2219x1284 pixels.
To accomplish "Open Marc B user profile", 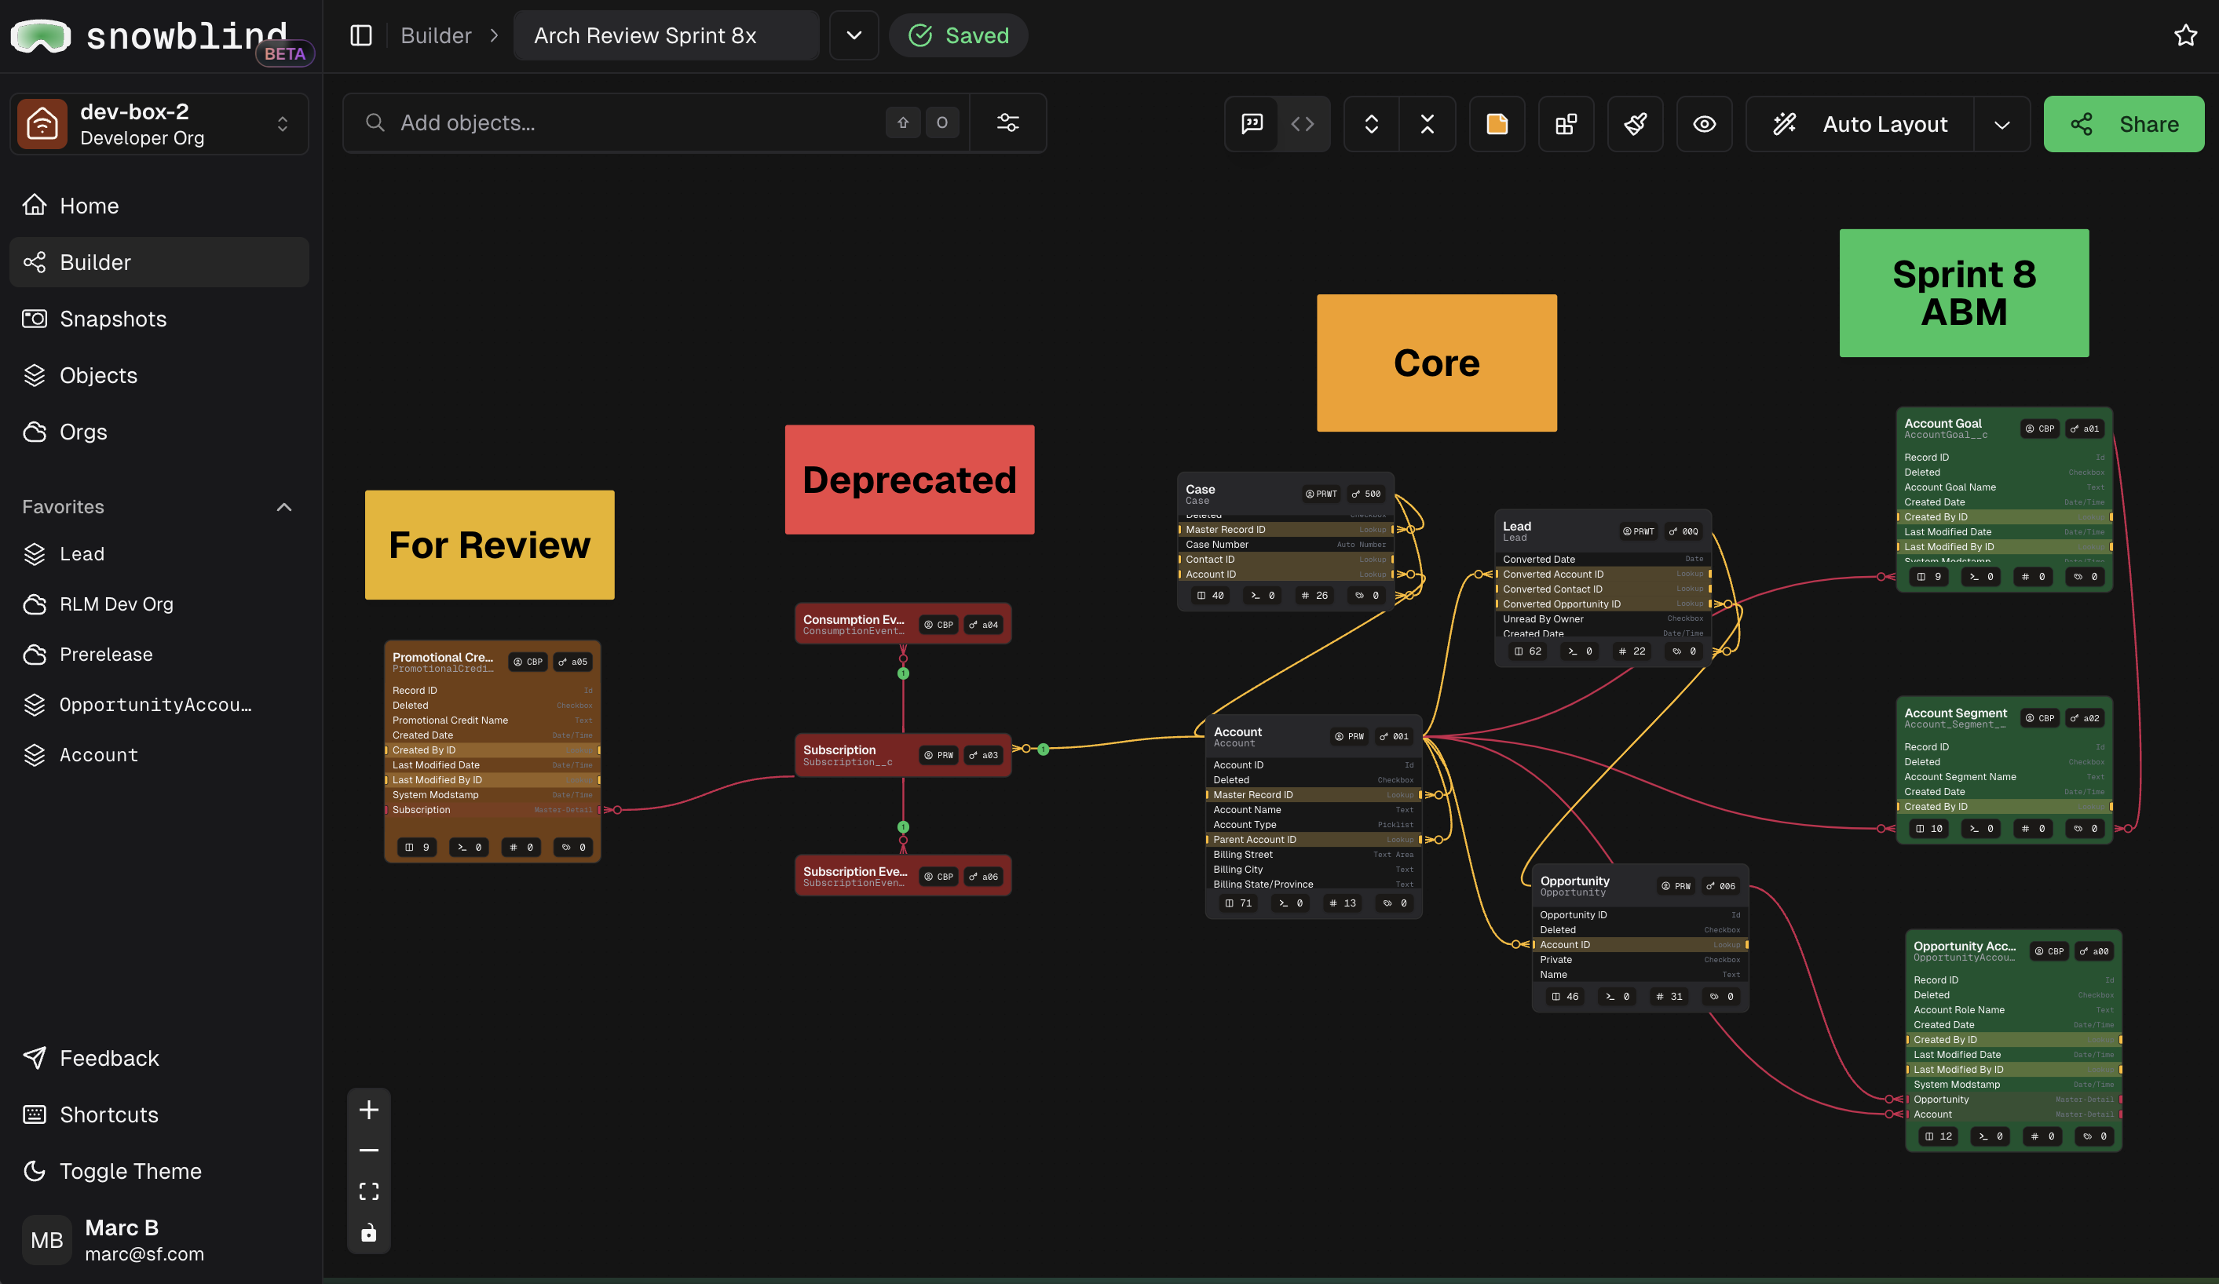I will (159, 1239).
